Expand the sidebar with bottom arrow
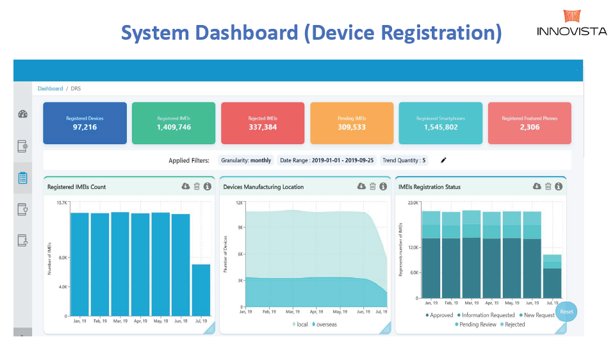615x346 pixels. [22, 334]
